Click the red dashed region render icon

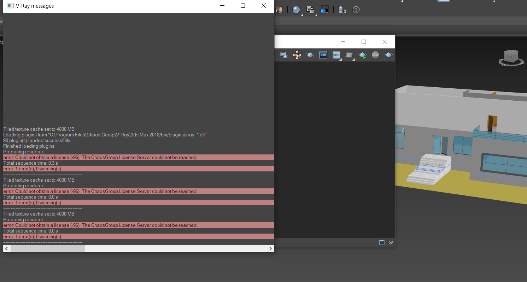click(x=324, y=10)
